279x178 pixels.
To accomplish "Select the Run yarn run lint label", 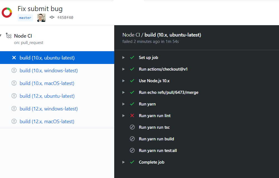I will pos(155,116).
